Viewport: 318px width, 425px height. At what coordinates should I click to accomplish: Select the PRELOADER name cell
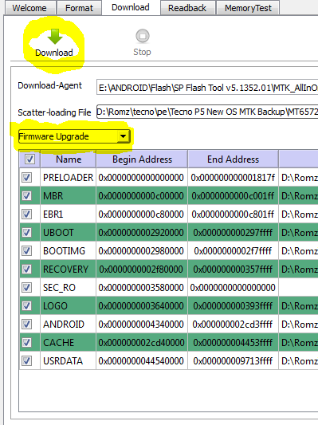[x=68, y=178]
